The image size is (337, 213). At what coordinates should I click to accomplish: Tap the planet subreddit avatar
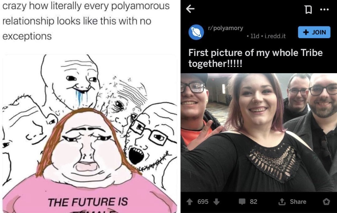[x=196, y=32]
